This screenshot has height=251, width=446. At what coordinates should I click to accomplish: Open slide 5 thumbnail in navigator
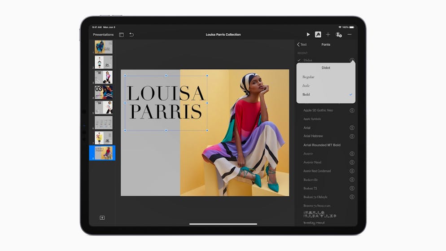click(104, 107)
